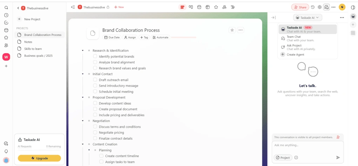The height and width of the screenshot is (166, 358).
Task: Click the yellow lightning bolt icon
Action: point(342,7)
